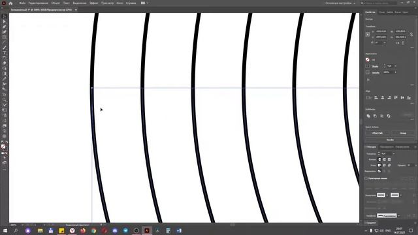Screen dimensions: 418x235
Task: Open the start arrowhead dropdown
Action: click(x=387, y=195)
